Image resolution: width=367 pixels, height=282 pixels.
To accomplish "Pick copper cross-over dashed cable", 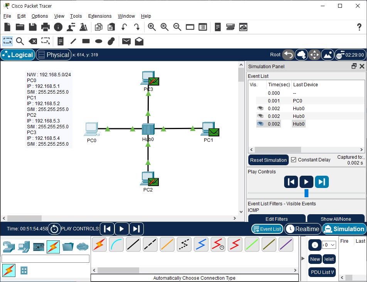I will coord(150,245).
